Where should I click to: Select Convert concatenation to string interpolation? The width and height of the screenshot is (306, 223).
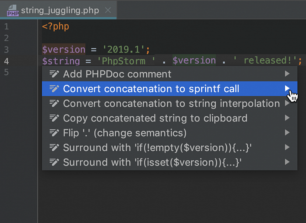pyautogui.click(x=171, y=104)
